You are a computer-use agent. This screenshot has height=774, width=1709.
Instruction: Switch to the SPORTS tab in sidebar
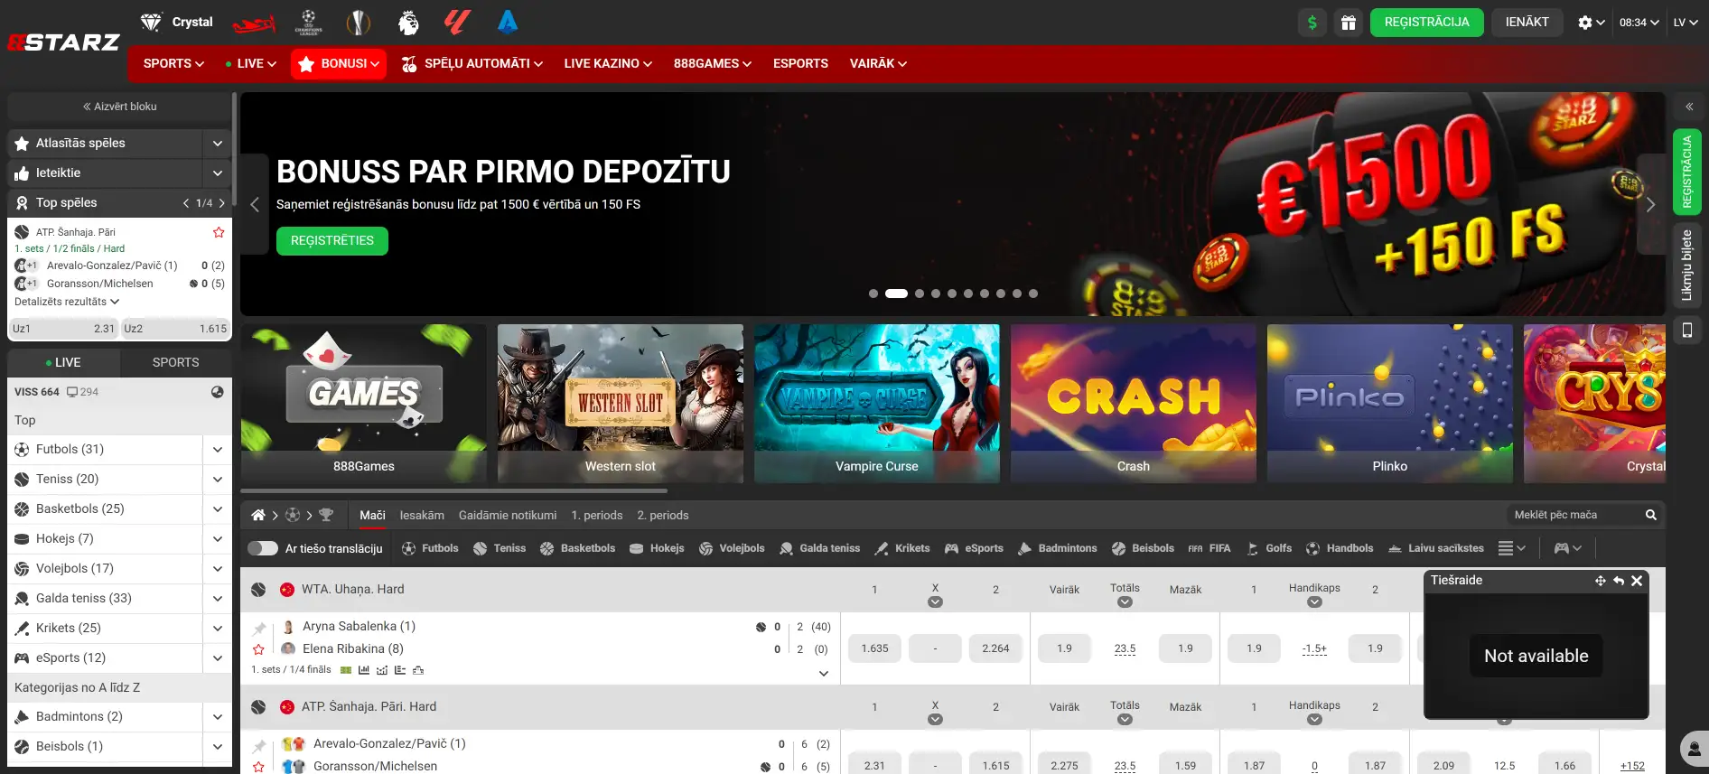175,362
